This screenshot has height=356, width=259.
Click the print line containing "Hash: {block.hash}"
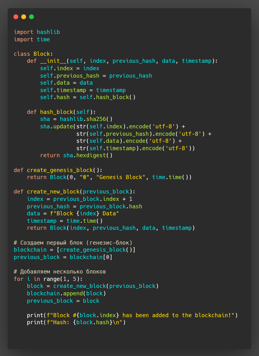[76, 322]
